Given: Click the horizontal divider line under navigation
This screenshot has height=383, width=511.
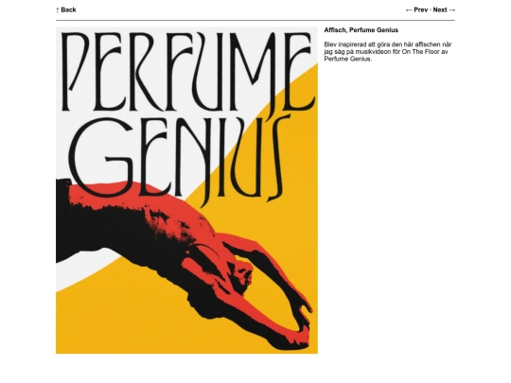Looking at the screenshot, I should [255, 20].
